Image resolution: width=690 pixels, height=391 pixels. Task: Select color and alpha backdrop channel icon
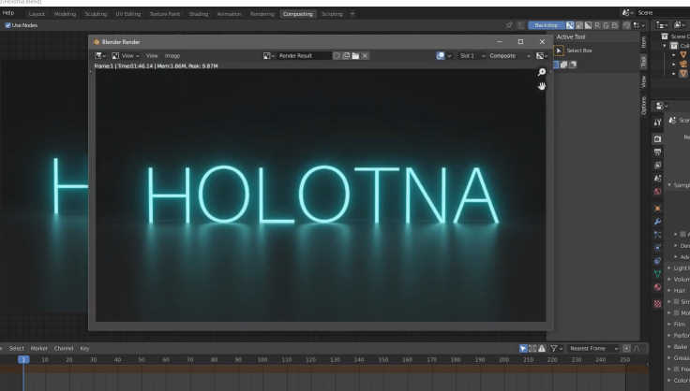click(570, 25)
